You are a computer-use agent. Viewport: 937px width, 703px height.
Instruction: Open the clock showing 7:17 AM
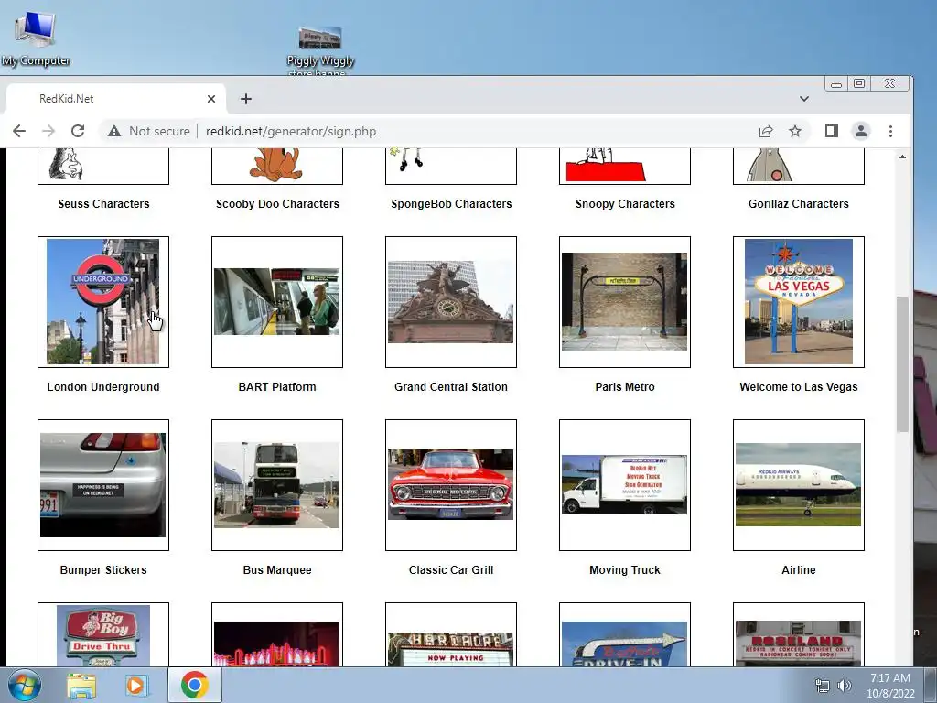(x=890, y=685)
